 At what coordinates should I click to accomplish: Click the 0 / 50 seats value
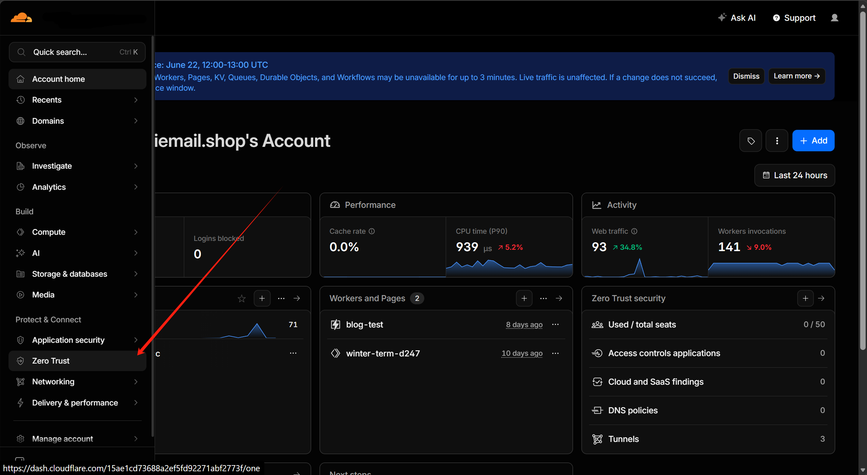pyautogui.click(x=814, y=324)
